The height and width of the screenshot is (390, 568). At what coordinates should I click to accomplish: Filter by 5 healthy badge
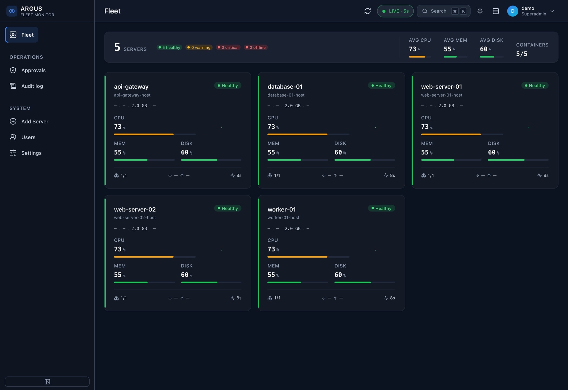click(169, 47)
